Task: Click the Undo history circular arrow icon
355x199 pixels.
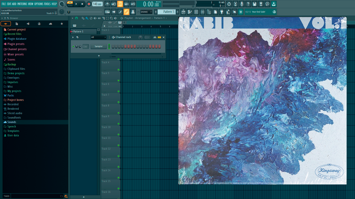Action: pyautogui.click(x=229, y=4)
